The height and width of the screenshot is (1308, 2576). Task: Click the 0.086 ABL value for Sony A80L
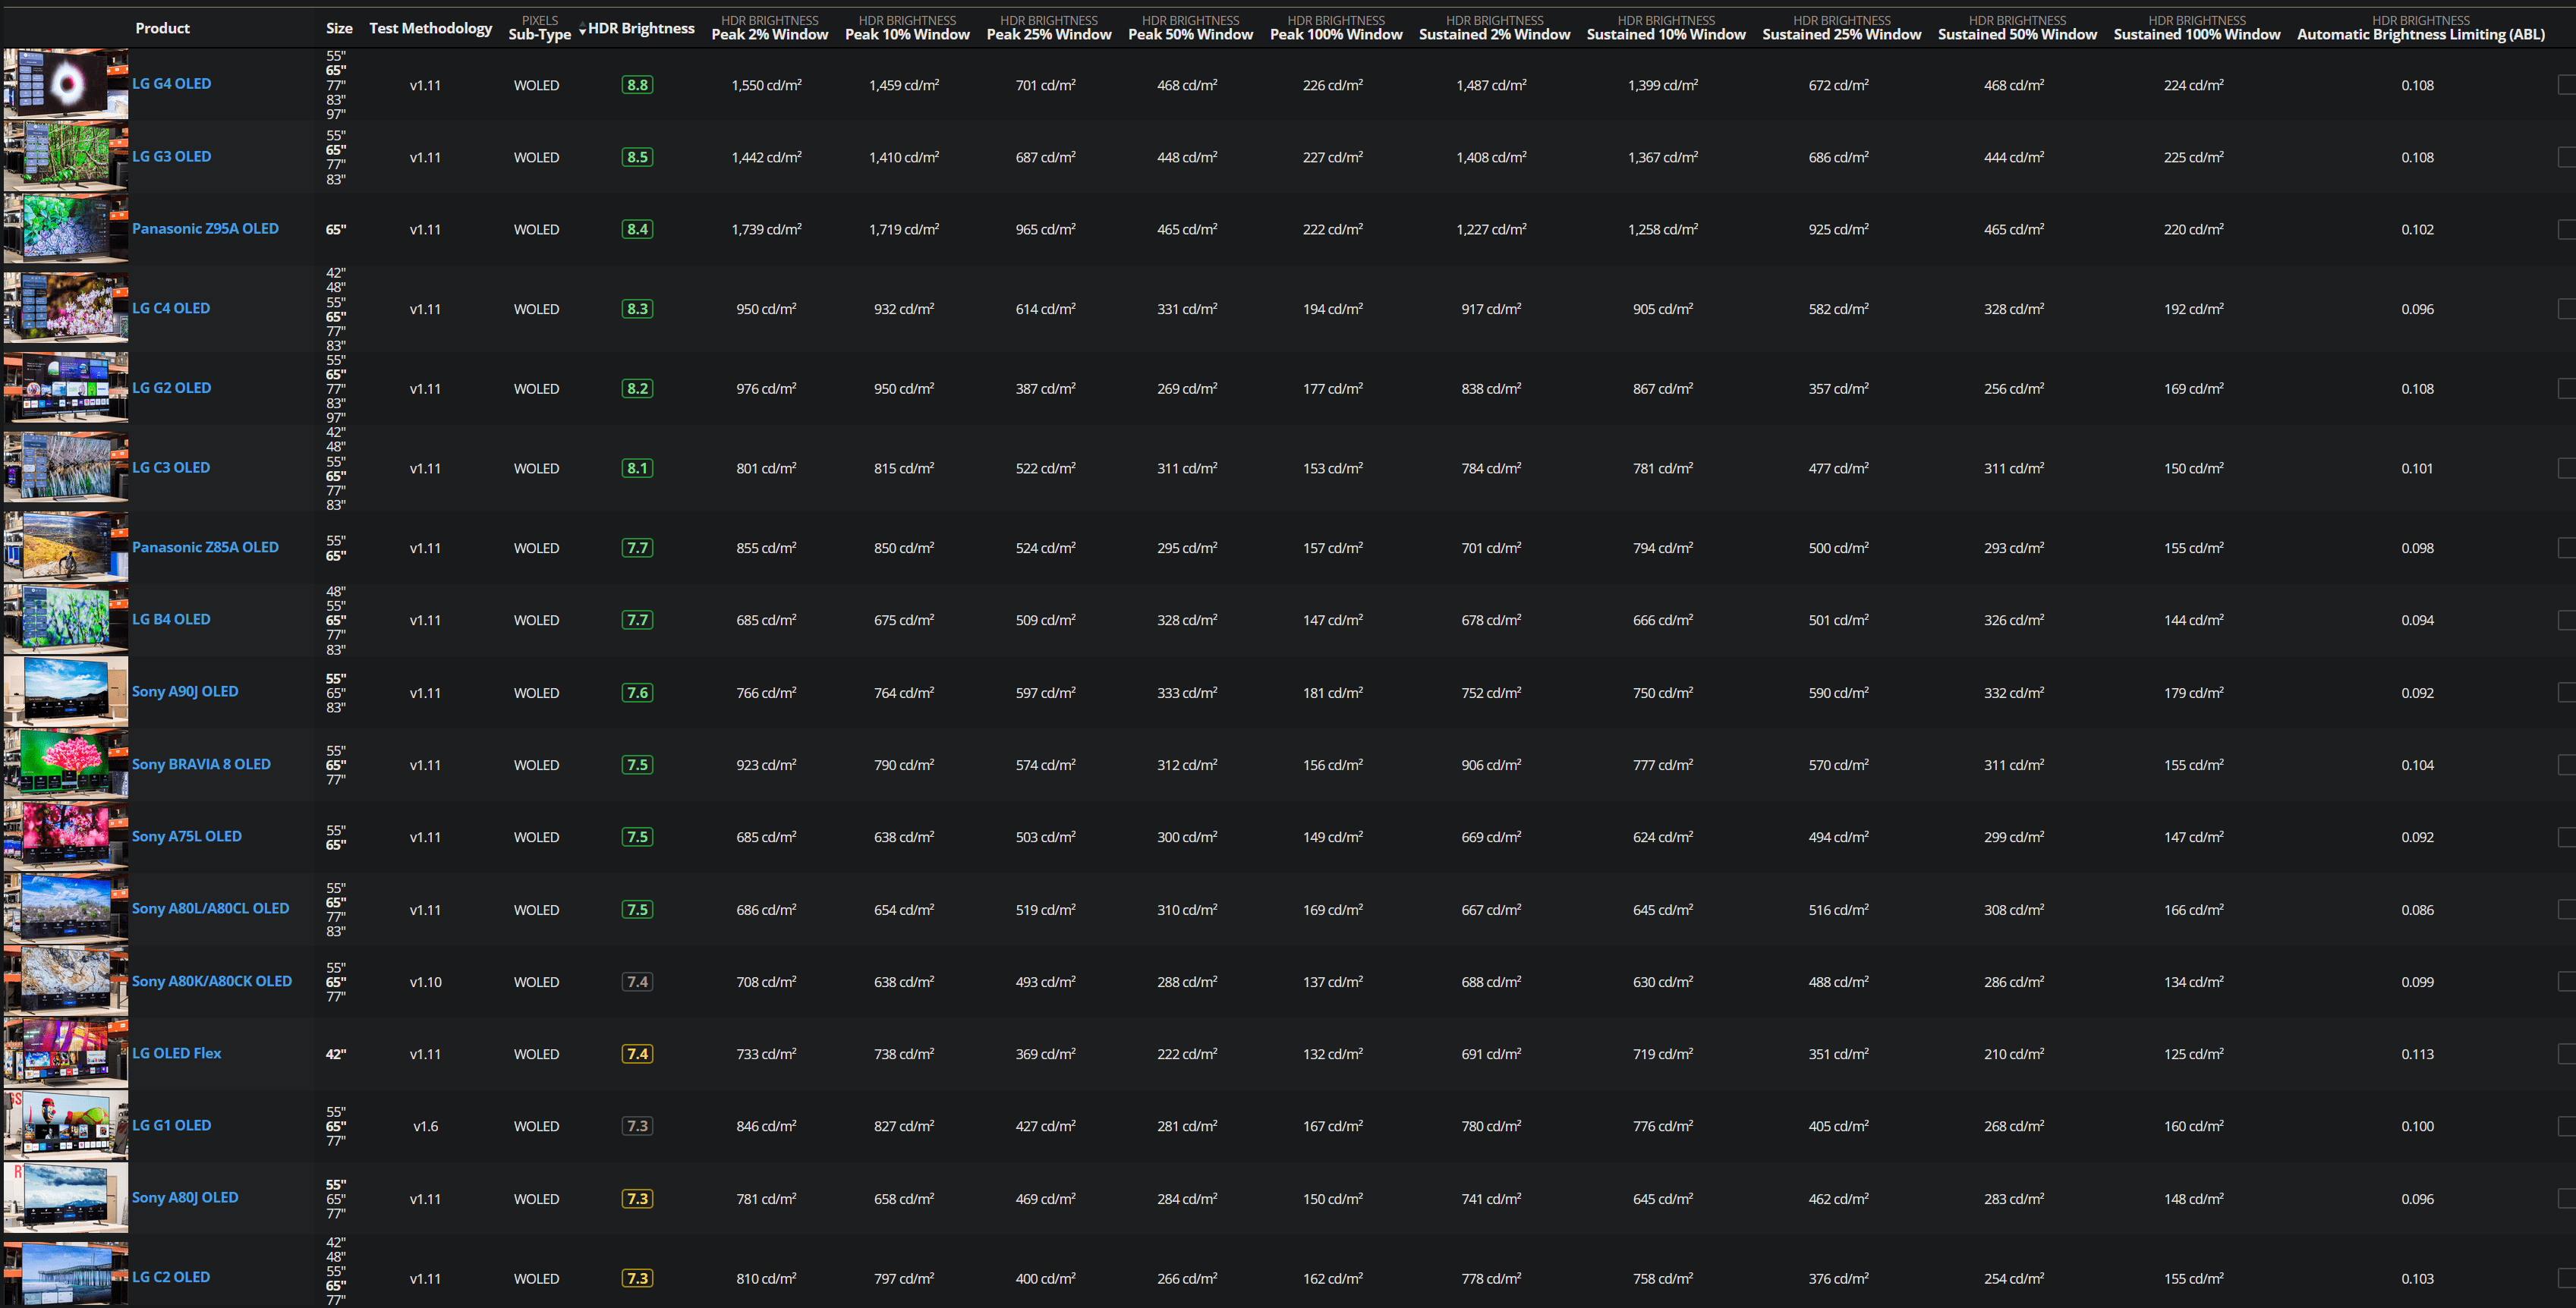click(x=2418, y=910)
